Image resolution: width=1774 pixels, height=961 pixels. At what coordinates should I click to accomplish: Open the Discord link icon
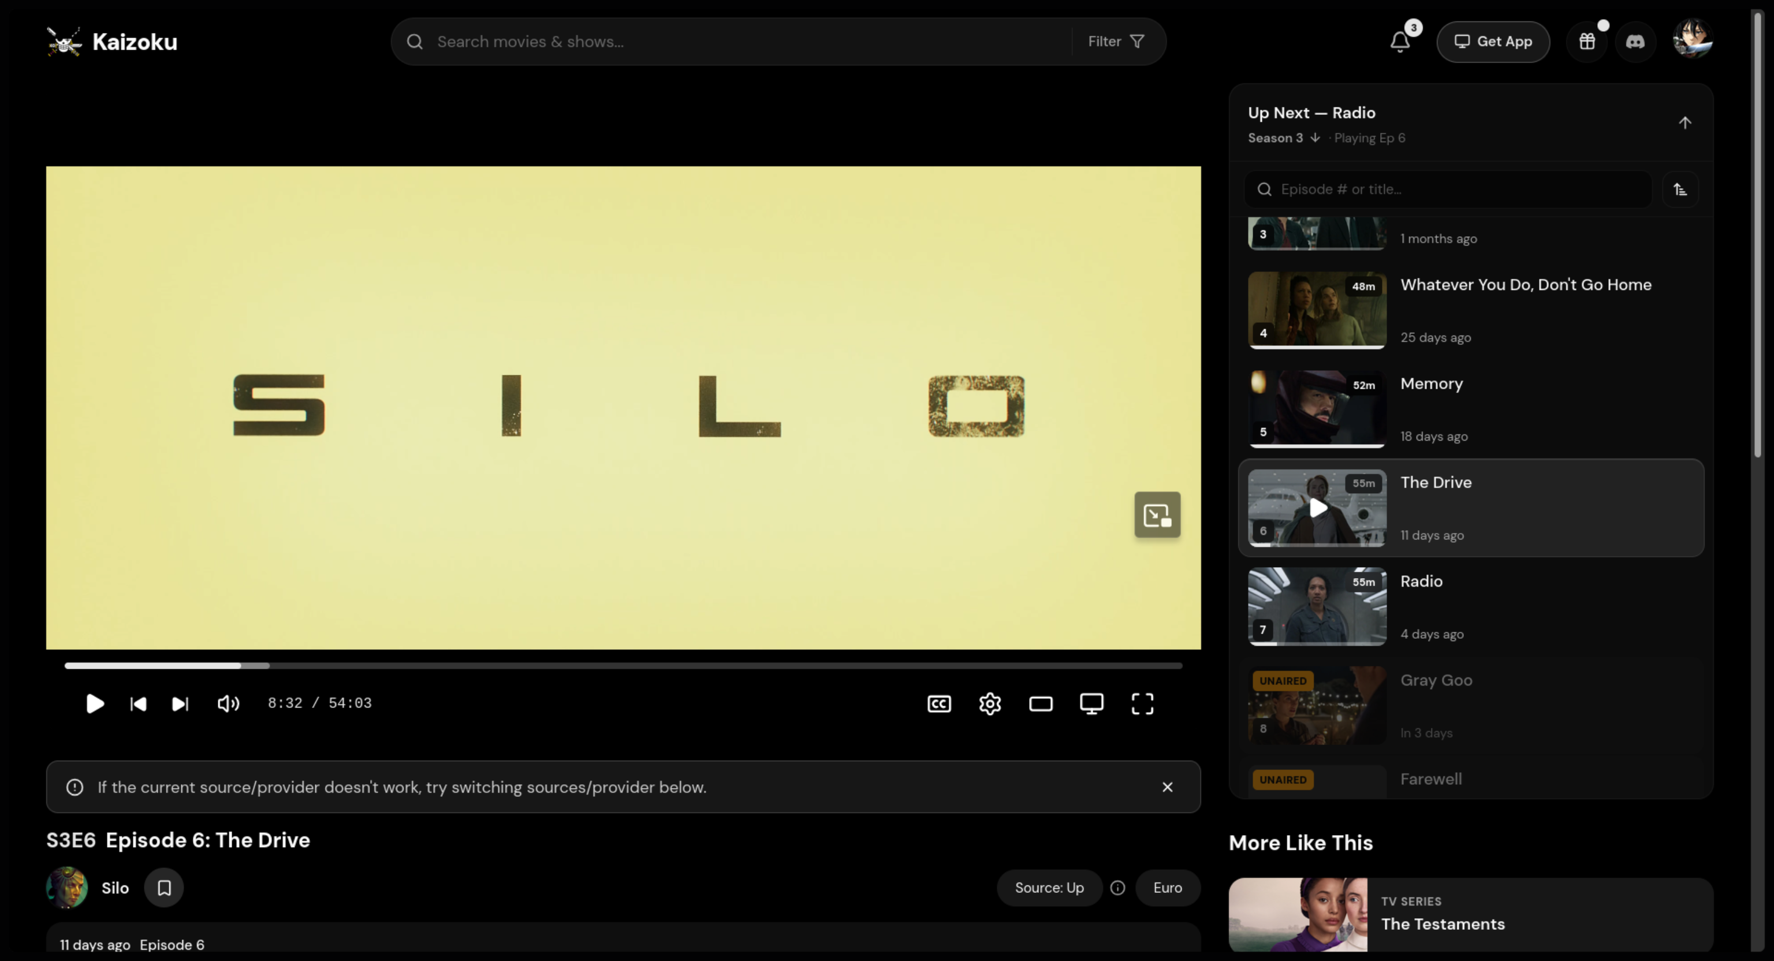[1635, 42]
